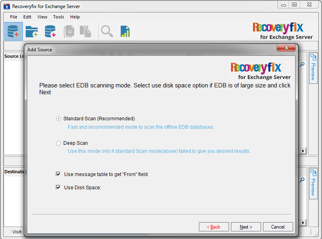
Task: Expand the lower Preview side panel
Action: click(313, 183)
